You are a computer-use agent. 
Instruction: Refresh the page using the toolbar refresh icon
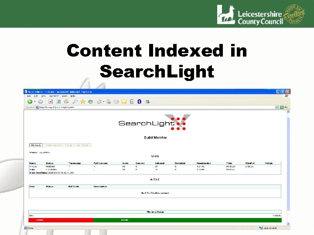pyautogui.click(x=58, y=101)
